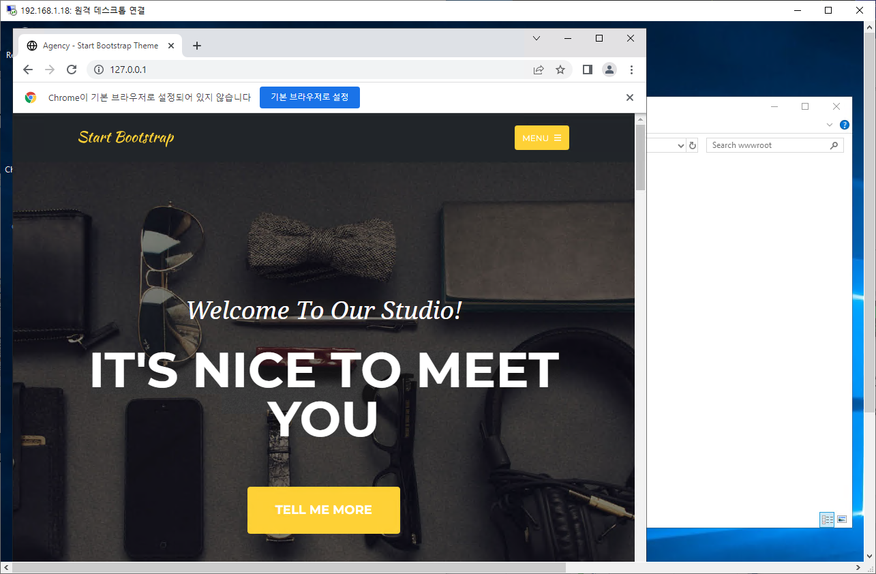Click remote desktop scroll left arrow
876x574 pixels.
point(6,568)
